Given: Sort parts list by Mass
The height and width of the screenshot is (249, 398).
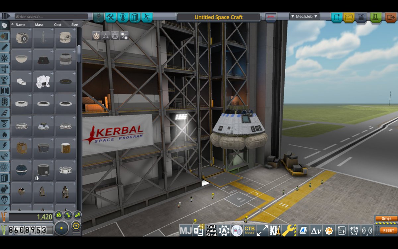Looking at the screenshot, I should [x=39, y=25].
